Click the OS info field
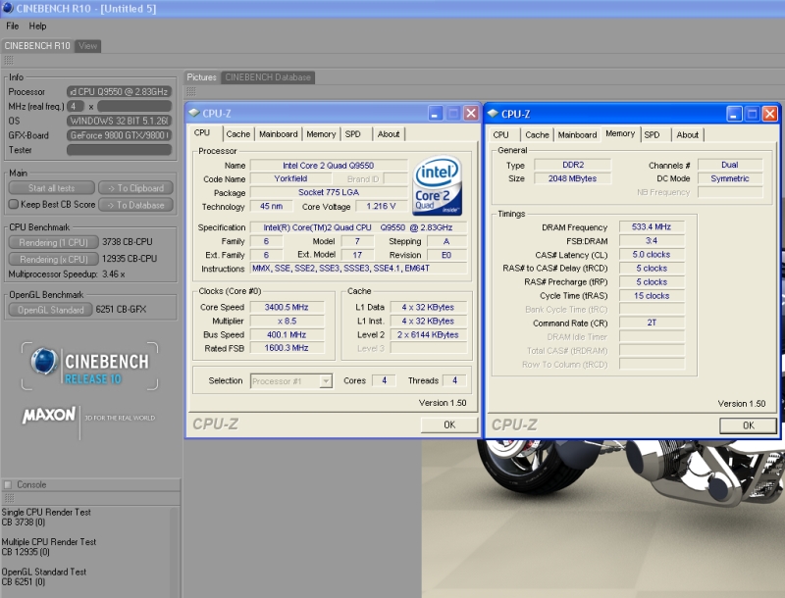 [119, 121]
